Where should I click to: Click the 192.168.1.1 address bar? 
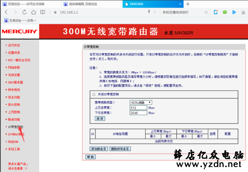101,12
